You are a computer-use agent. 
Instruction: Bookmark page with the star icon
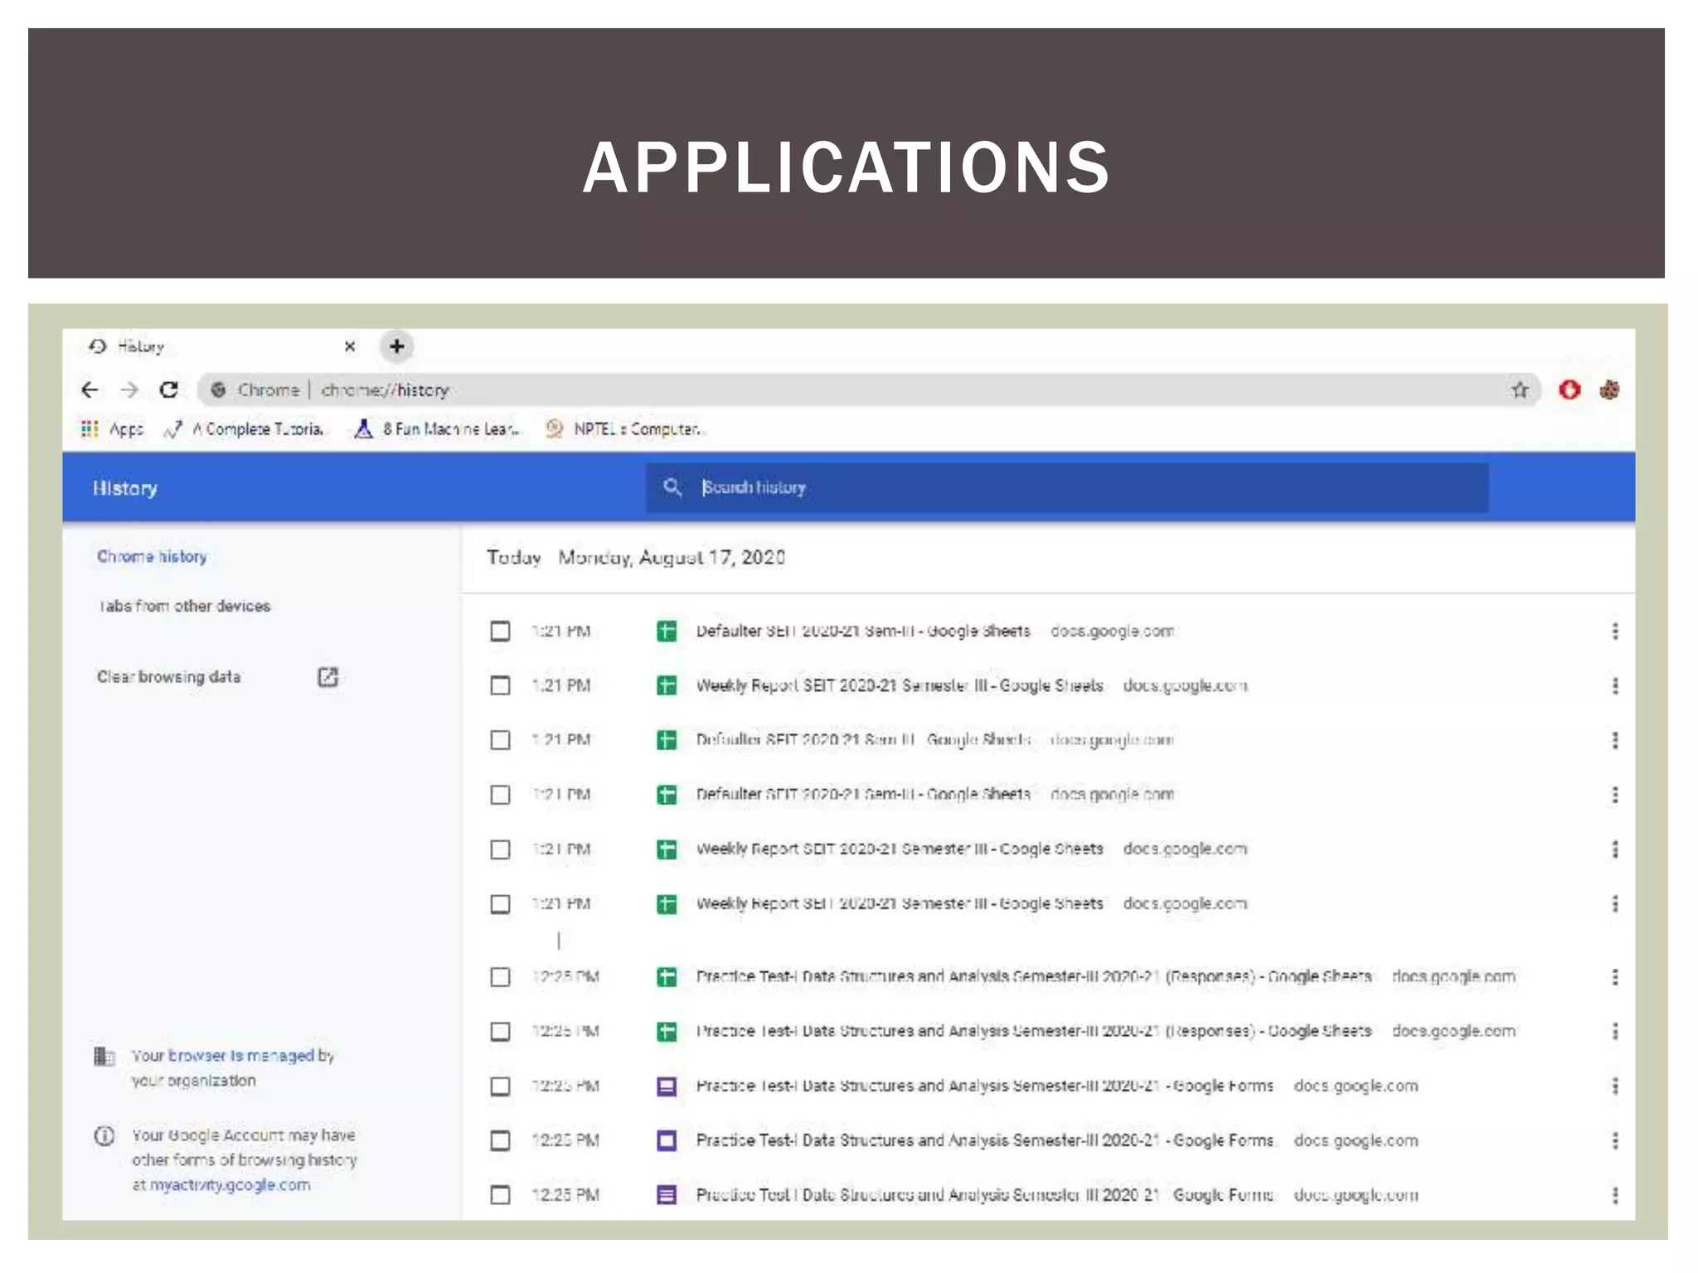[x=1519, y=390]
